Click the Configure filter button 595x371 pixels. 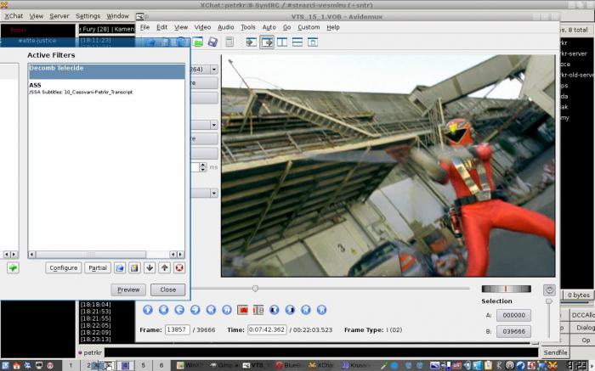[x=64, y=268]
